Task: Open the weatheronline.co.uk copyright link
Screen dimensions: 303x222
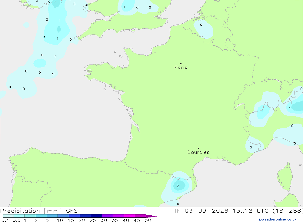Action: [x=278, y=219]
